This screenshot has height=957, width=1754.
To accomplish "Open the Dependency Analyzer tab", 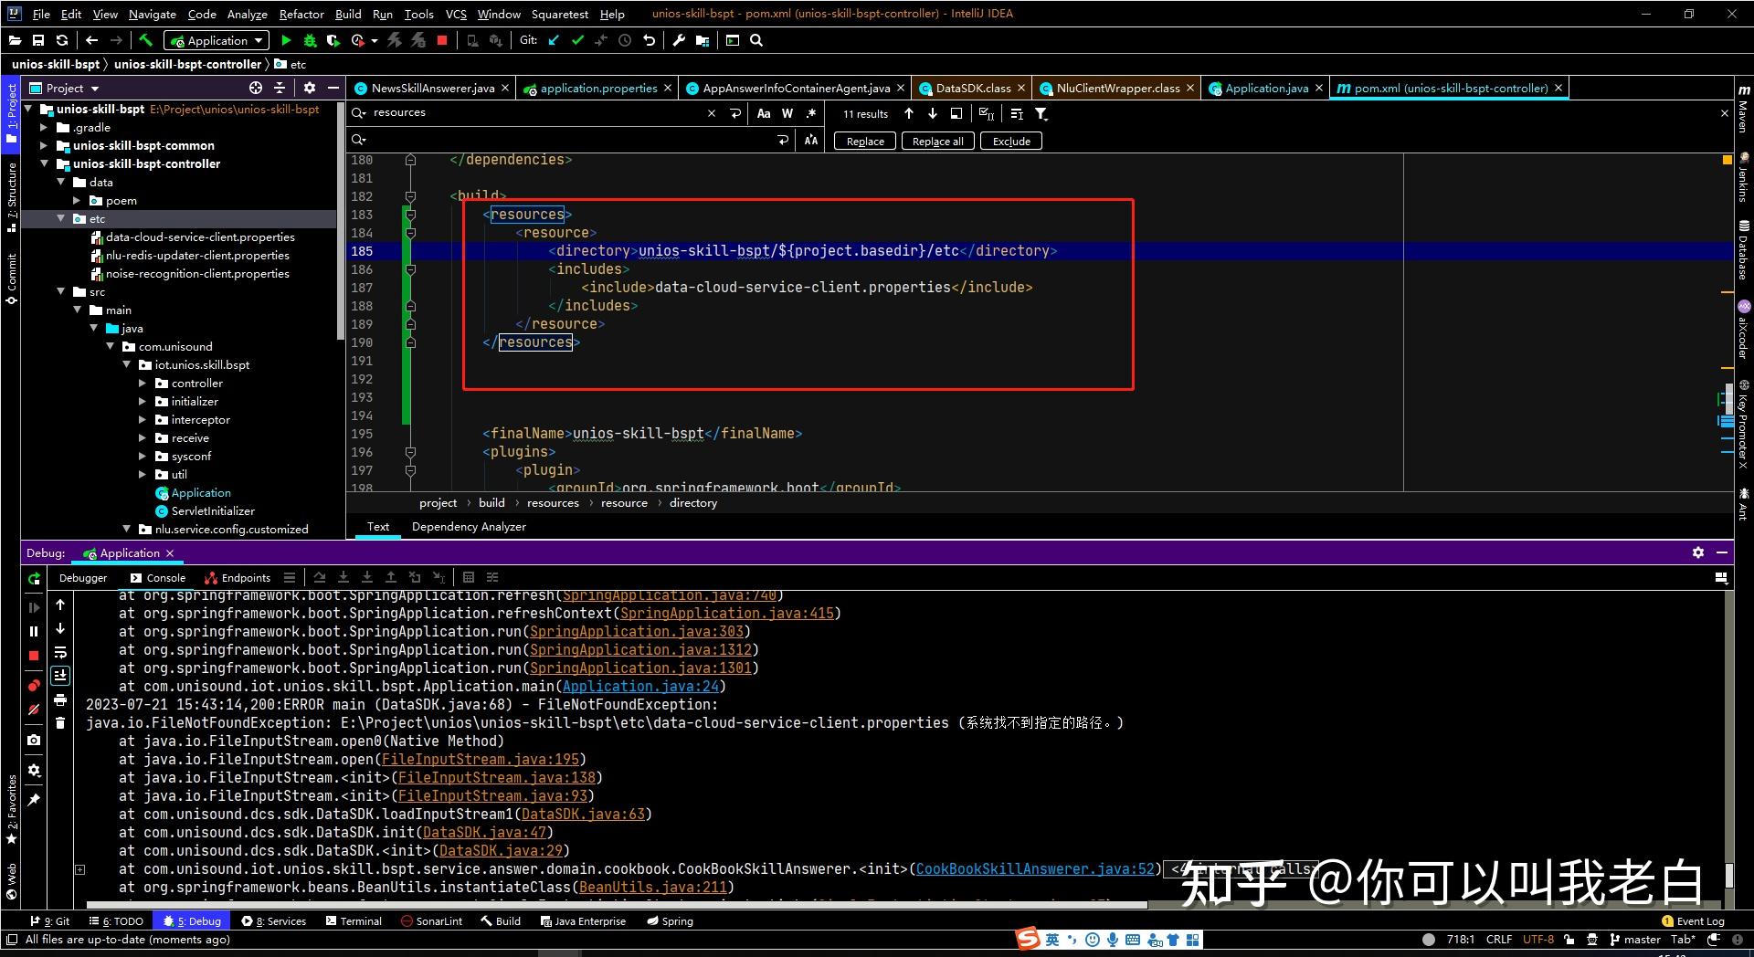I will point(469,527).
